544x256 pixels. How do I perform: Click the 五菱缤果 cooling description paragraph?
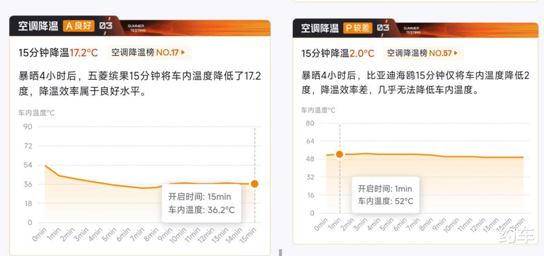pos(140,84)
